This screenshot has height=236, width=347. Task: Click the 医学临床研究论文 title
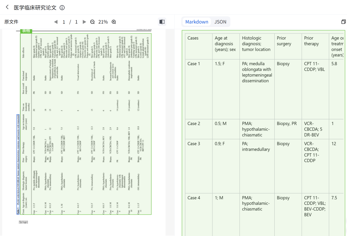[x=35, y=8]
